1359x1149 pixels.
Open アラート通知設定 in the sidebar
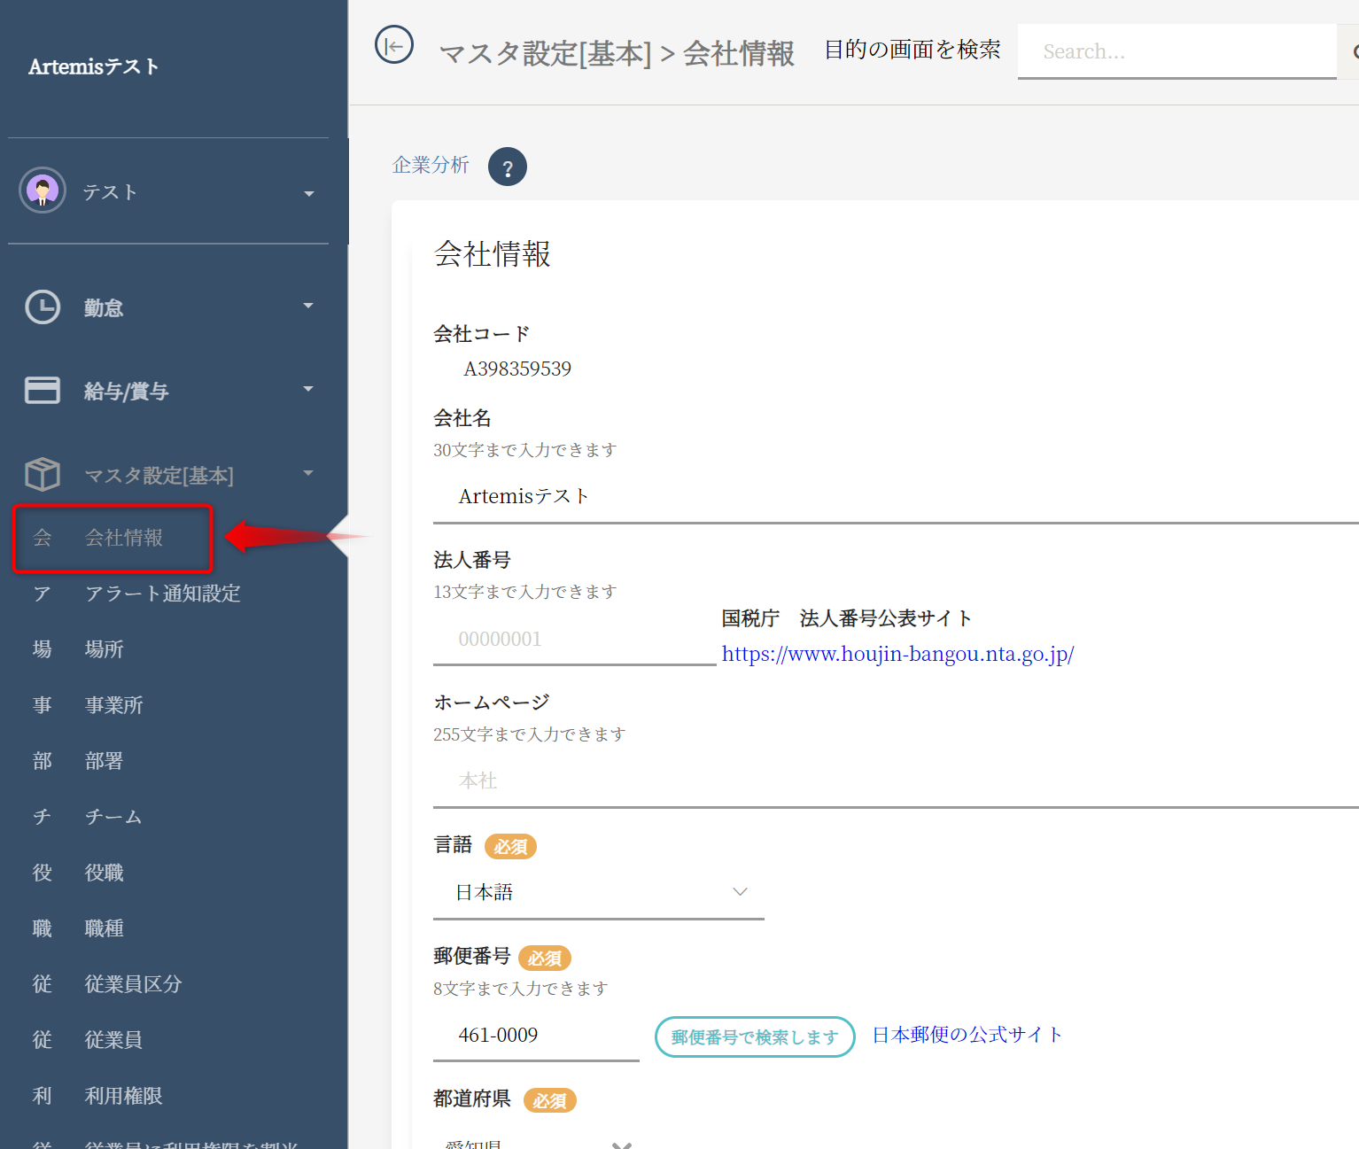tap(162, 594)
